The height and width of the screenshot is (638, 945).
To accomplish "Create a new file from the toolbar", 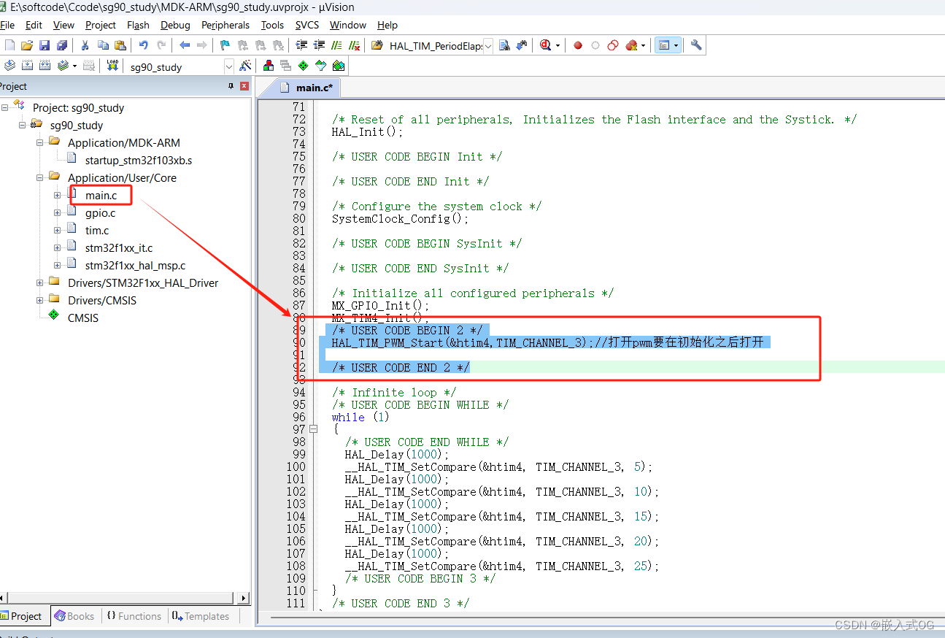I will [9, 45].
